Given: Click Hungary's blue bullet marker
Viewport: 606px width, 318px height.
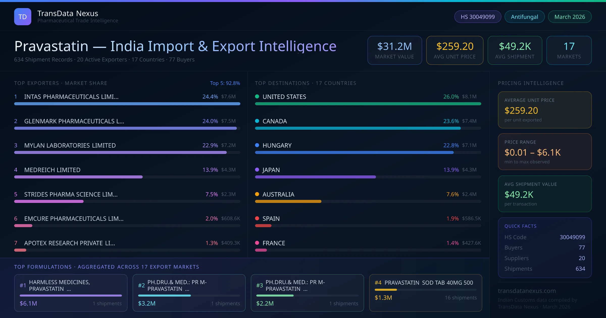Looking at the screenshot, I should pyautogui.click(x=257, y=145).
